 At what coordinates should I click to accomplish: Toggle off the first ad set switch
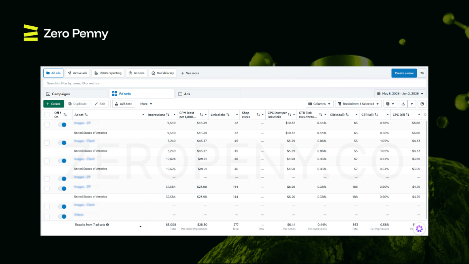point(62,125)
